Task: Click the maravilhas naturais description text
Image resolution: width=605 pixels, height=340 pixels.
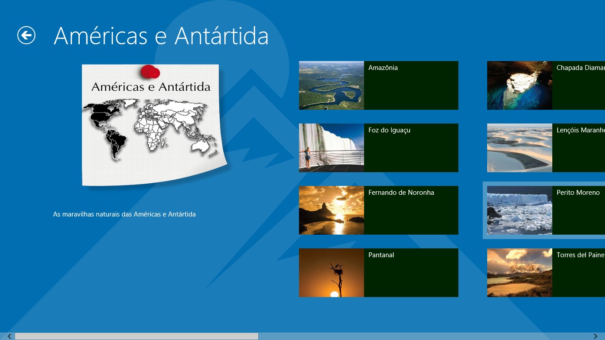Action: click(124, 214)
